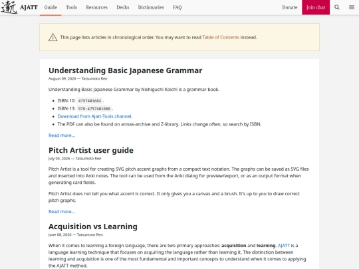Open the Dictionaries nav item
359x269 pixels.
(151, 7)
